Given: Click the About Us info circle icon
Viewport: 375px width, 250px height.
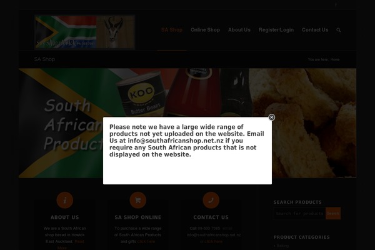Looking at the screenshot, I should click(x=65, y=200).
